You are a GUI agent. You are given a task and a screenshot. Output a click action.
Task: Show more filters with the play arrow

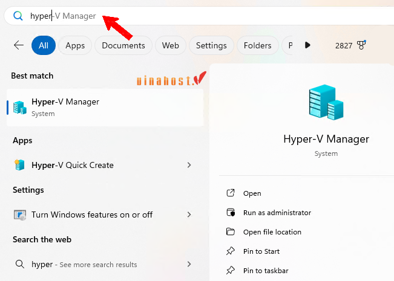(x=307, y=45)
